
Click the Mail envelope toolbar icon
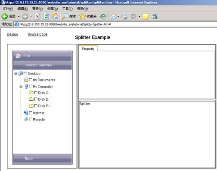pyautogui.click(x=114, y=16)
